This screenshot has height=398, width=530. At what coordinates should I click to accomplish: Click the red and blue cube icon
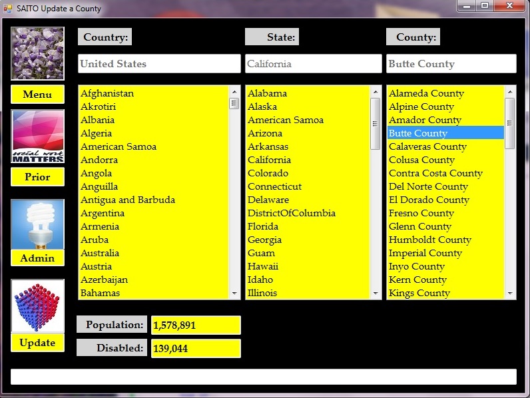37,305
